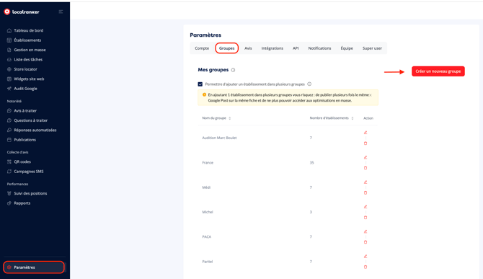Delete the Audition Marc Boulet group

click(x=365, y=143)
